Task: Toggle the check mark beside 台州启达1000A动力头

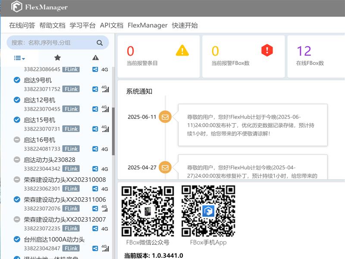Action: click(x=17, y=239)
